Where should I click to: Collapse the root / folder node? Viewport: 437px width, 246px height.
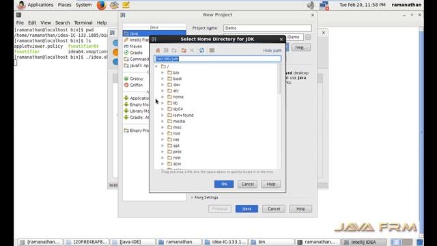point(156,66)
